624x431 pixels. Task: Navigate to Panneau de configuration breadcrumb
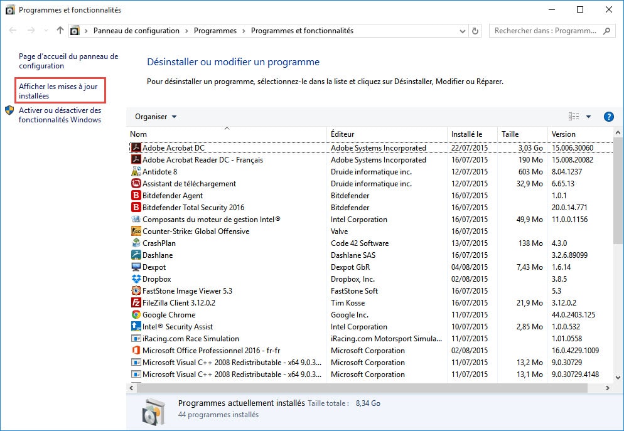pyautogui.click(x=136, y=31)
